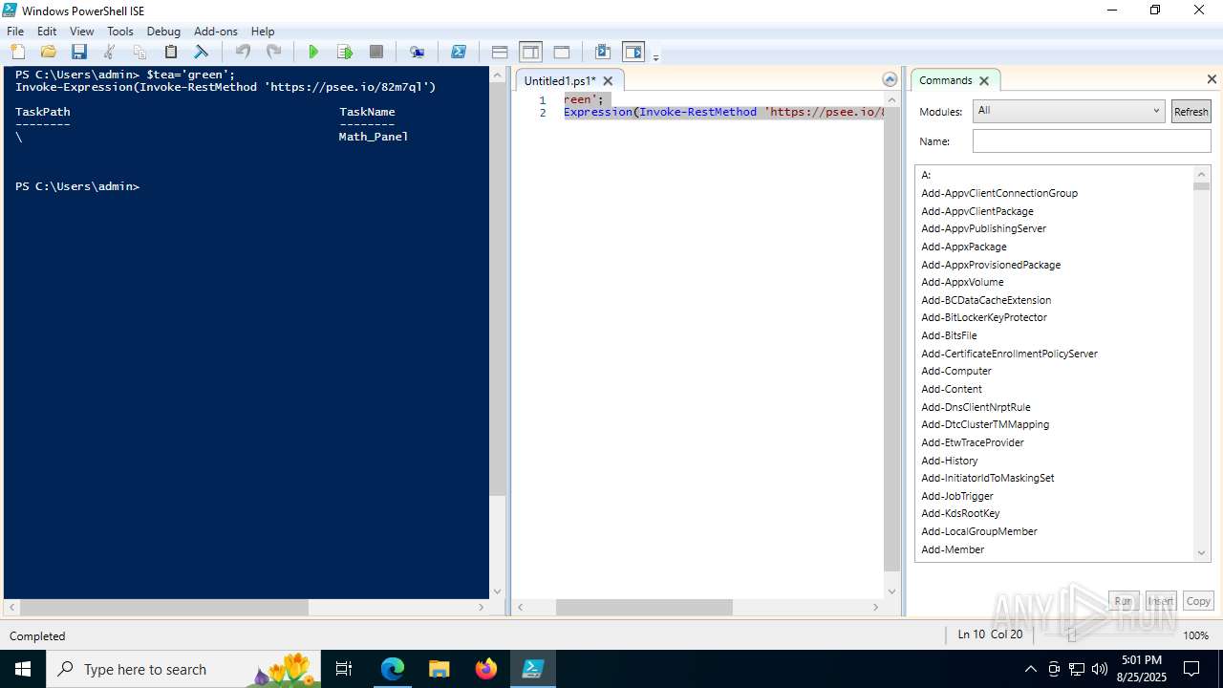Open Microsoft Edge from taskbar
The height and width of the screenshot is (688, 1223).
[393, 669]
